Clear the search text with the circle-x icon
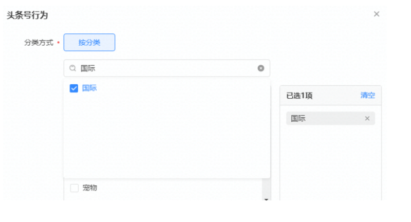The width and height of the screenshot is (411, 222). click(261, 68)
